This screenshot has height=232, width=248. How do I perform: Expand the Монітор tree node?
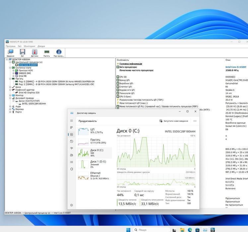tap(10, 95)
